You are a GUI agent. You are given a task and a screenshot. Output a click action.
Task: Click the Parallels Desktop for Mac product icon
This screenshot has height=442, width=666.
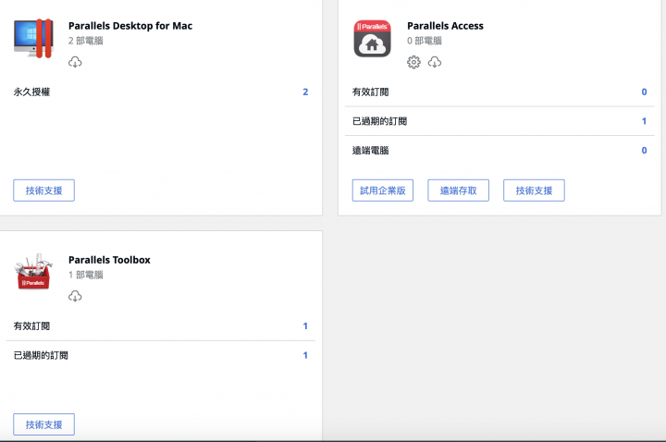33,38
